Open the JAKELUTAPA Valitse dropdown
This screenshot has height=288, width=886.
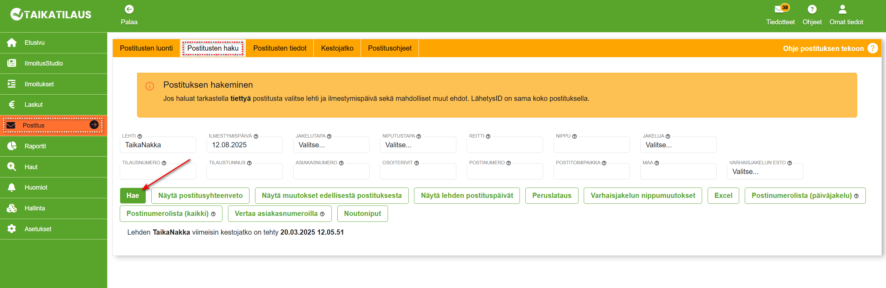coord(331,145)
